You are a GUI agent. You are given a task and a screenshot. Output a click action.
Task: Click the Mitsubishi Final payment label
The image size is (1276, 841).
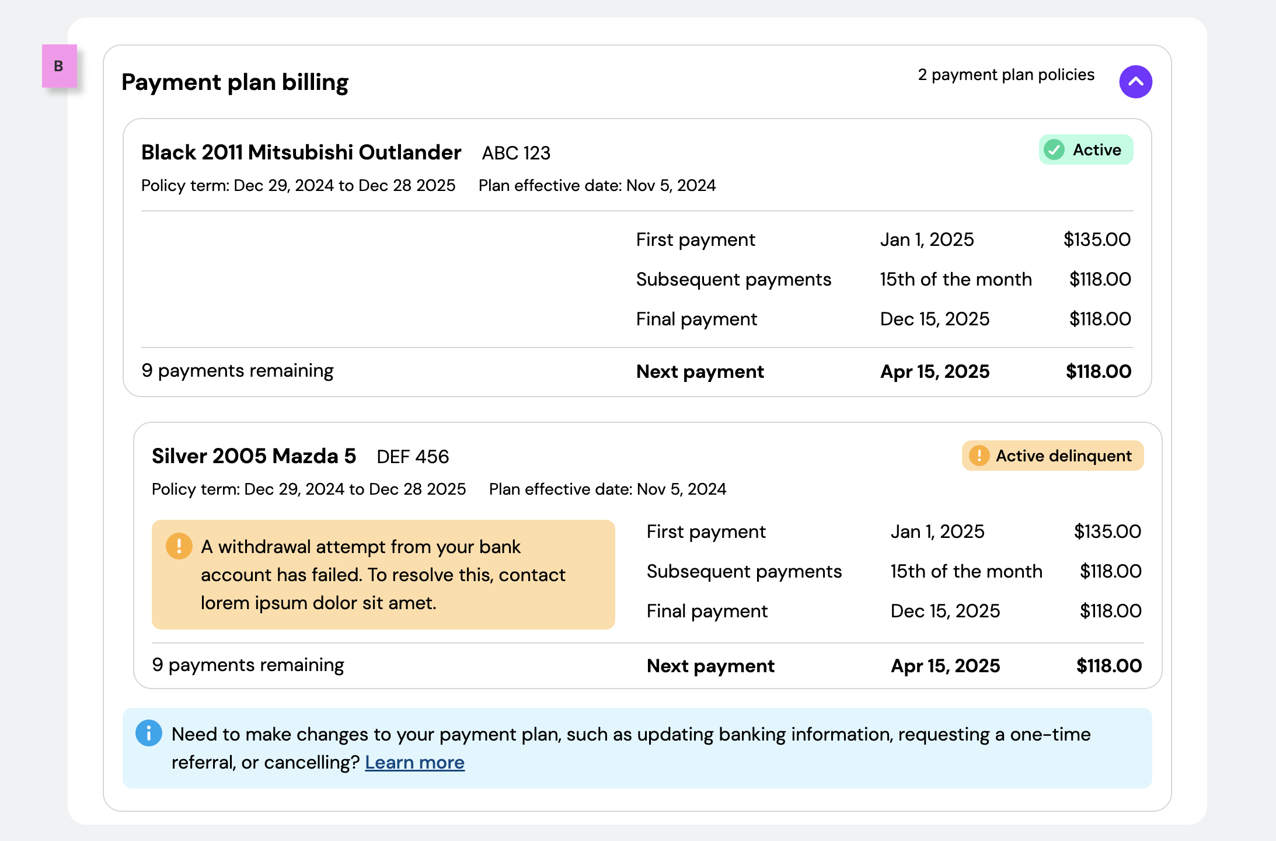coord(696,319)
